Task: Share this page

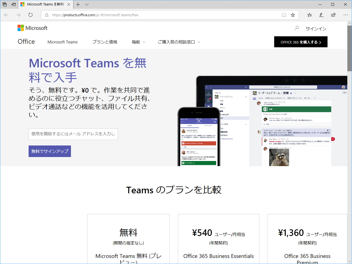Action: (x=333, y=15)
